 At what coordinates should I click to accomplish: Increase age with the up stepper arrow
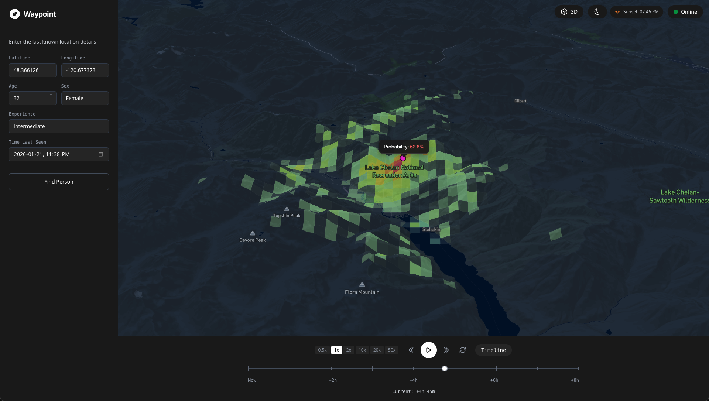tap(51, 95)
